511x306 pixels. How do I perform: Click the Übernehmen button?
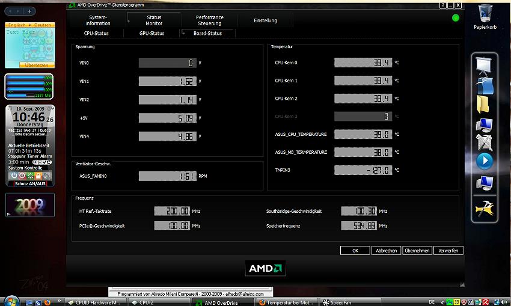tap(417, 250)
